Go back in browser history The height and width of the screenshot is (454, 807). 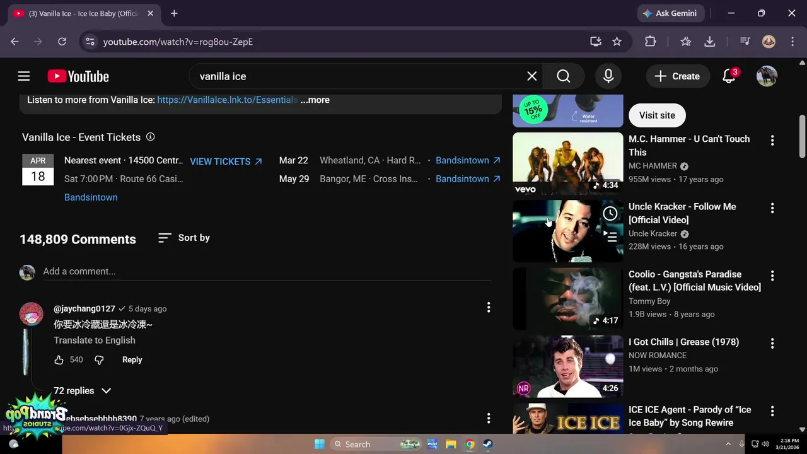[15, 42]
